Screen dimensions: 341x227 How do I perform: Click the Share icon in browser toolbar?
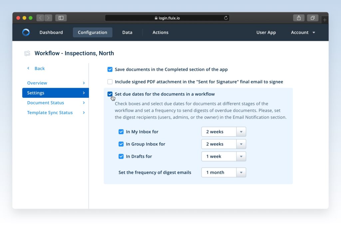(x=299, y=18)
